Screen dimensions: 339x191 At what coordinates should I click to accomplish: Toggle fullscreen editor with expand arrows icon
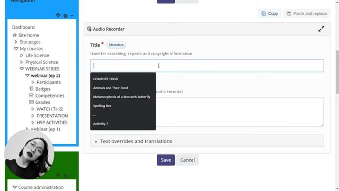[x=322, y=29]
